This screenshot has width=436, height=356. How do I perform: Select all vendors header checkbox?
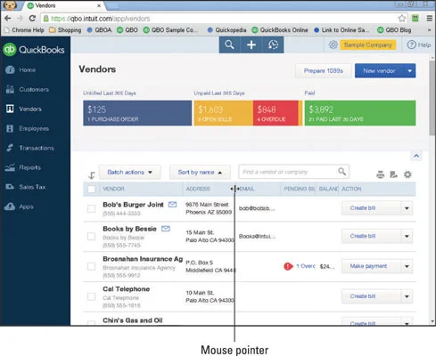(92, 189)
